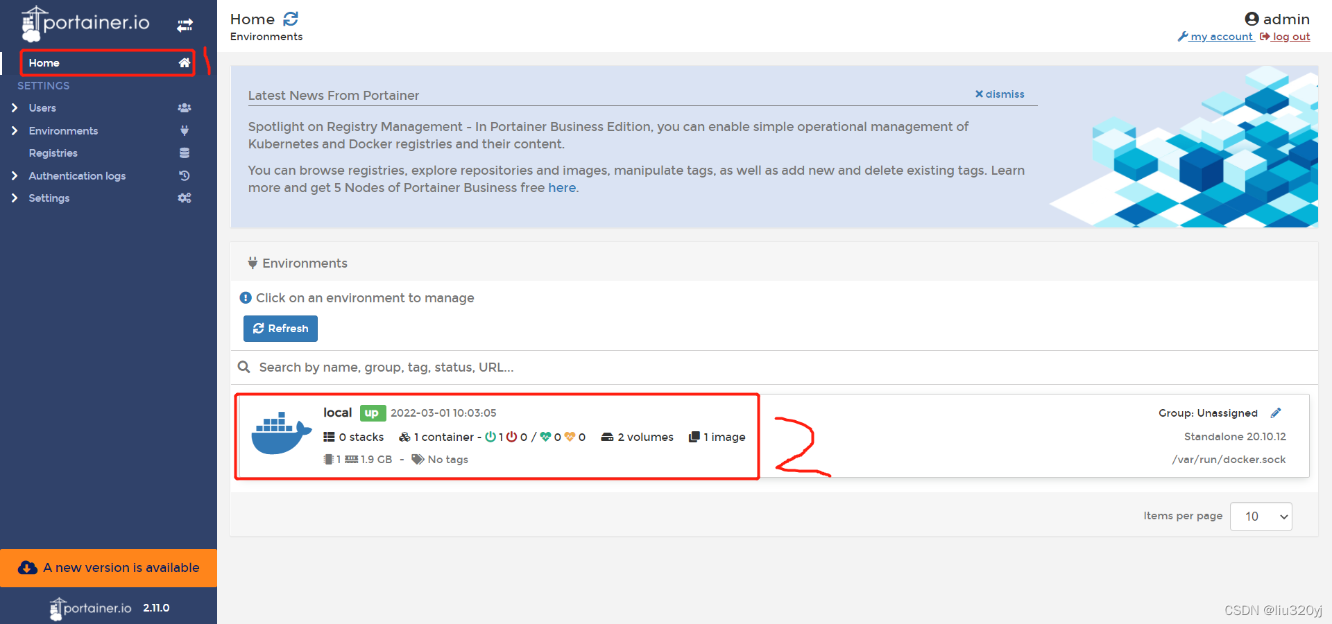Click the Authentication logs history icon
1332x624 pixels.
pos(185,176)
